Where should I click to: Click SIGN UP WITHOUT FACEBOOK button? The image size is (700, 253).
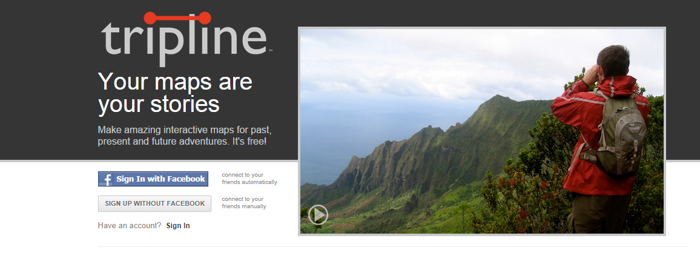click(154, 203)
